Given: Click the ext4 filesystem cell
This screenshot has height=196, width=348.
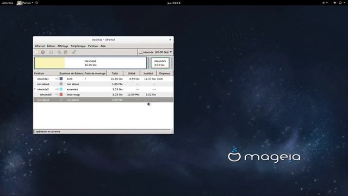Looking at the screenshot, I should coord(70,79).
